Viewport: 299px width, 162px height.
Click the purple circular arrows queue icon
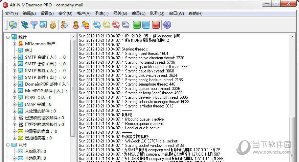125,25
